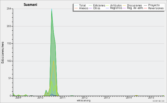Click the small blue Registros bump
This screenshot has width=167, height=103.
52,94
